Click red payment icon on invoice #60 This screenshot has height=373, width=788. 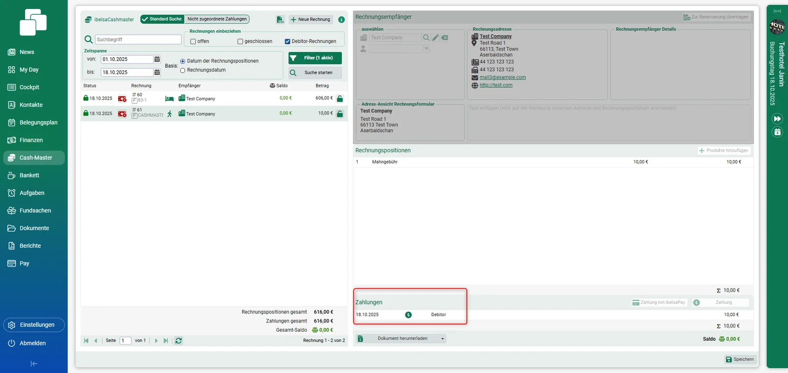pyautogui.click(x=122, y=99)
